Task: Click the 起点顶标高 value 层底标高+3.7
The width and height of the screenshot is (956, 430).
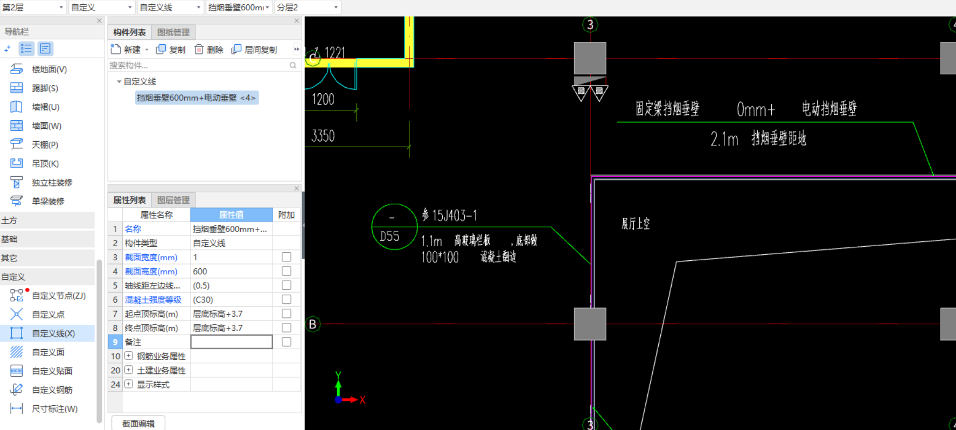Action: click(232, 314)
